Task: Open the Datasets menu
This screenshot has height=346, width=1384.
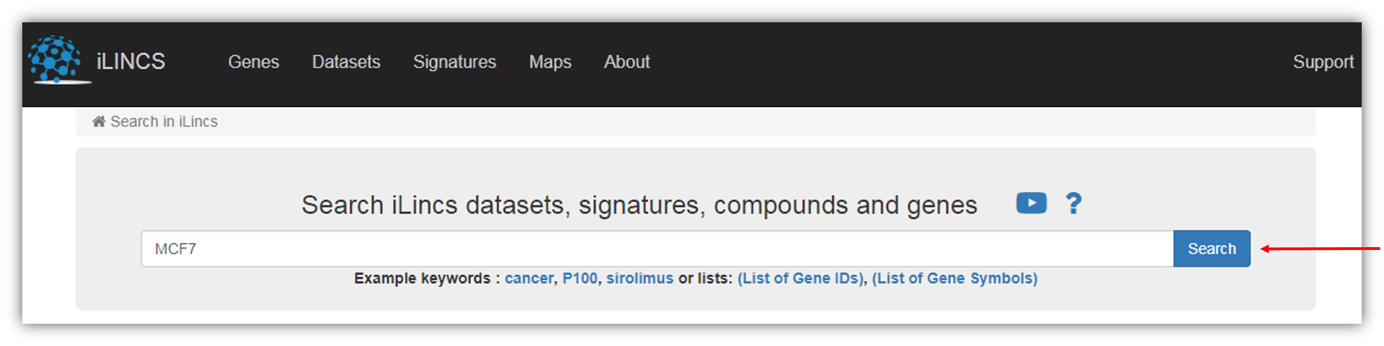Action: click(346, 62)
